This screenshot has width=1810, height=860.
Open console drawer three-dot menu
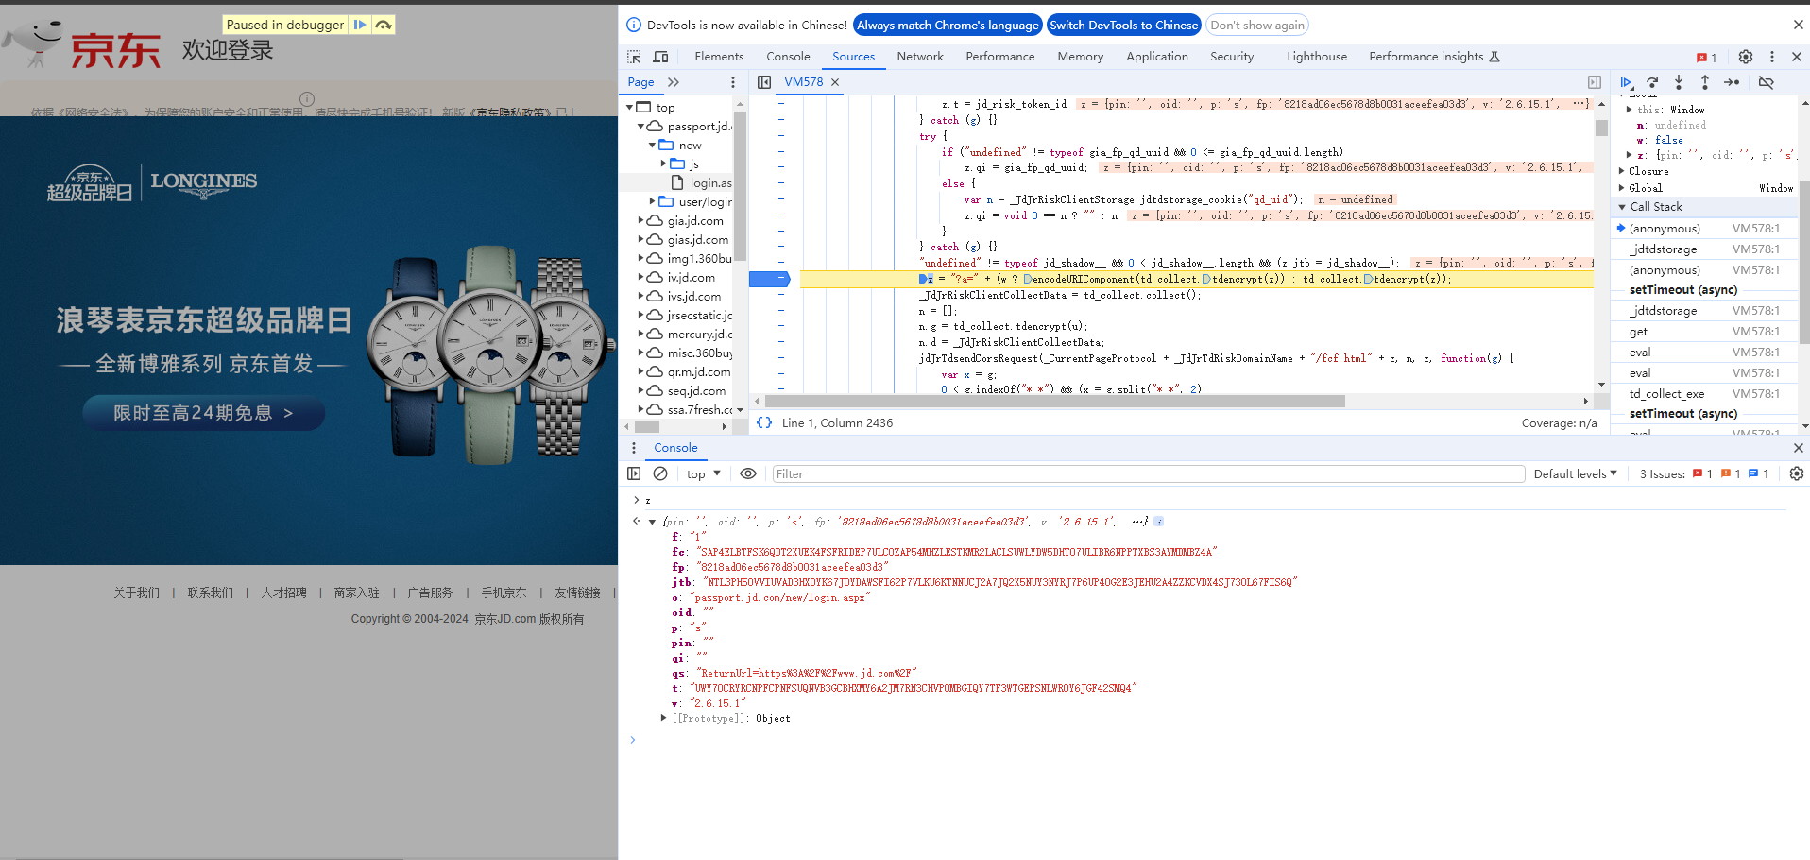pyautogui.click(x=634, y=448)
